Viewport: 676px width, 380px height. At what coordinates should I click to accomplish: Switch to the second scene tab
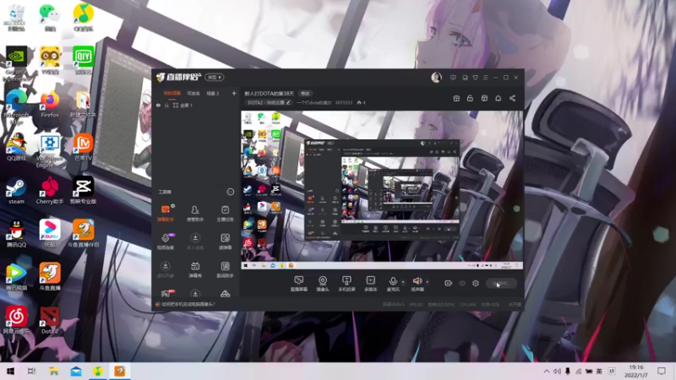pyautogui.click(x=194, y=93)
